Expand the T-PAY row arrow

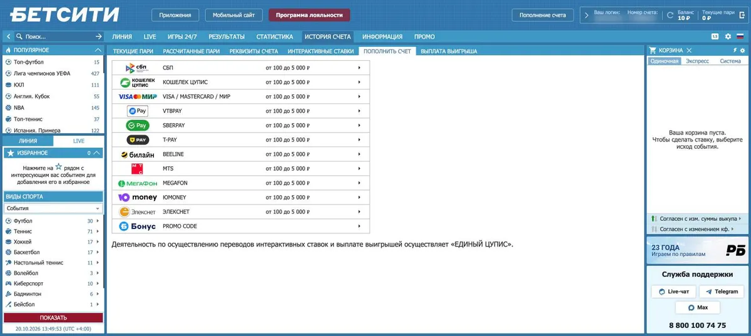(x=359, y=140)
